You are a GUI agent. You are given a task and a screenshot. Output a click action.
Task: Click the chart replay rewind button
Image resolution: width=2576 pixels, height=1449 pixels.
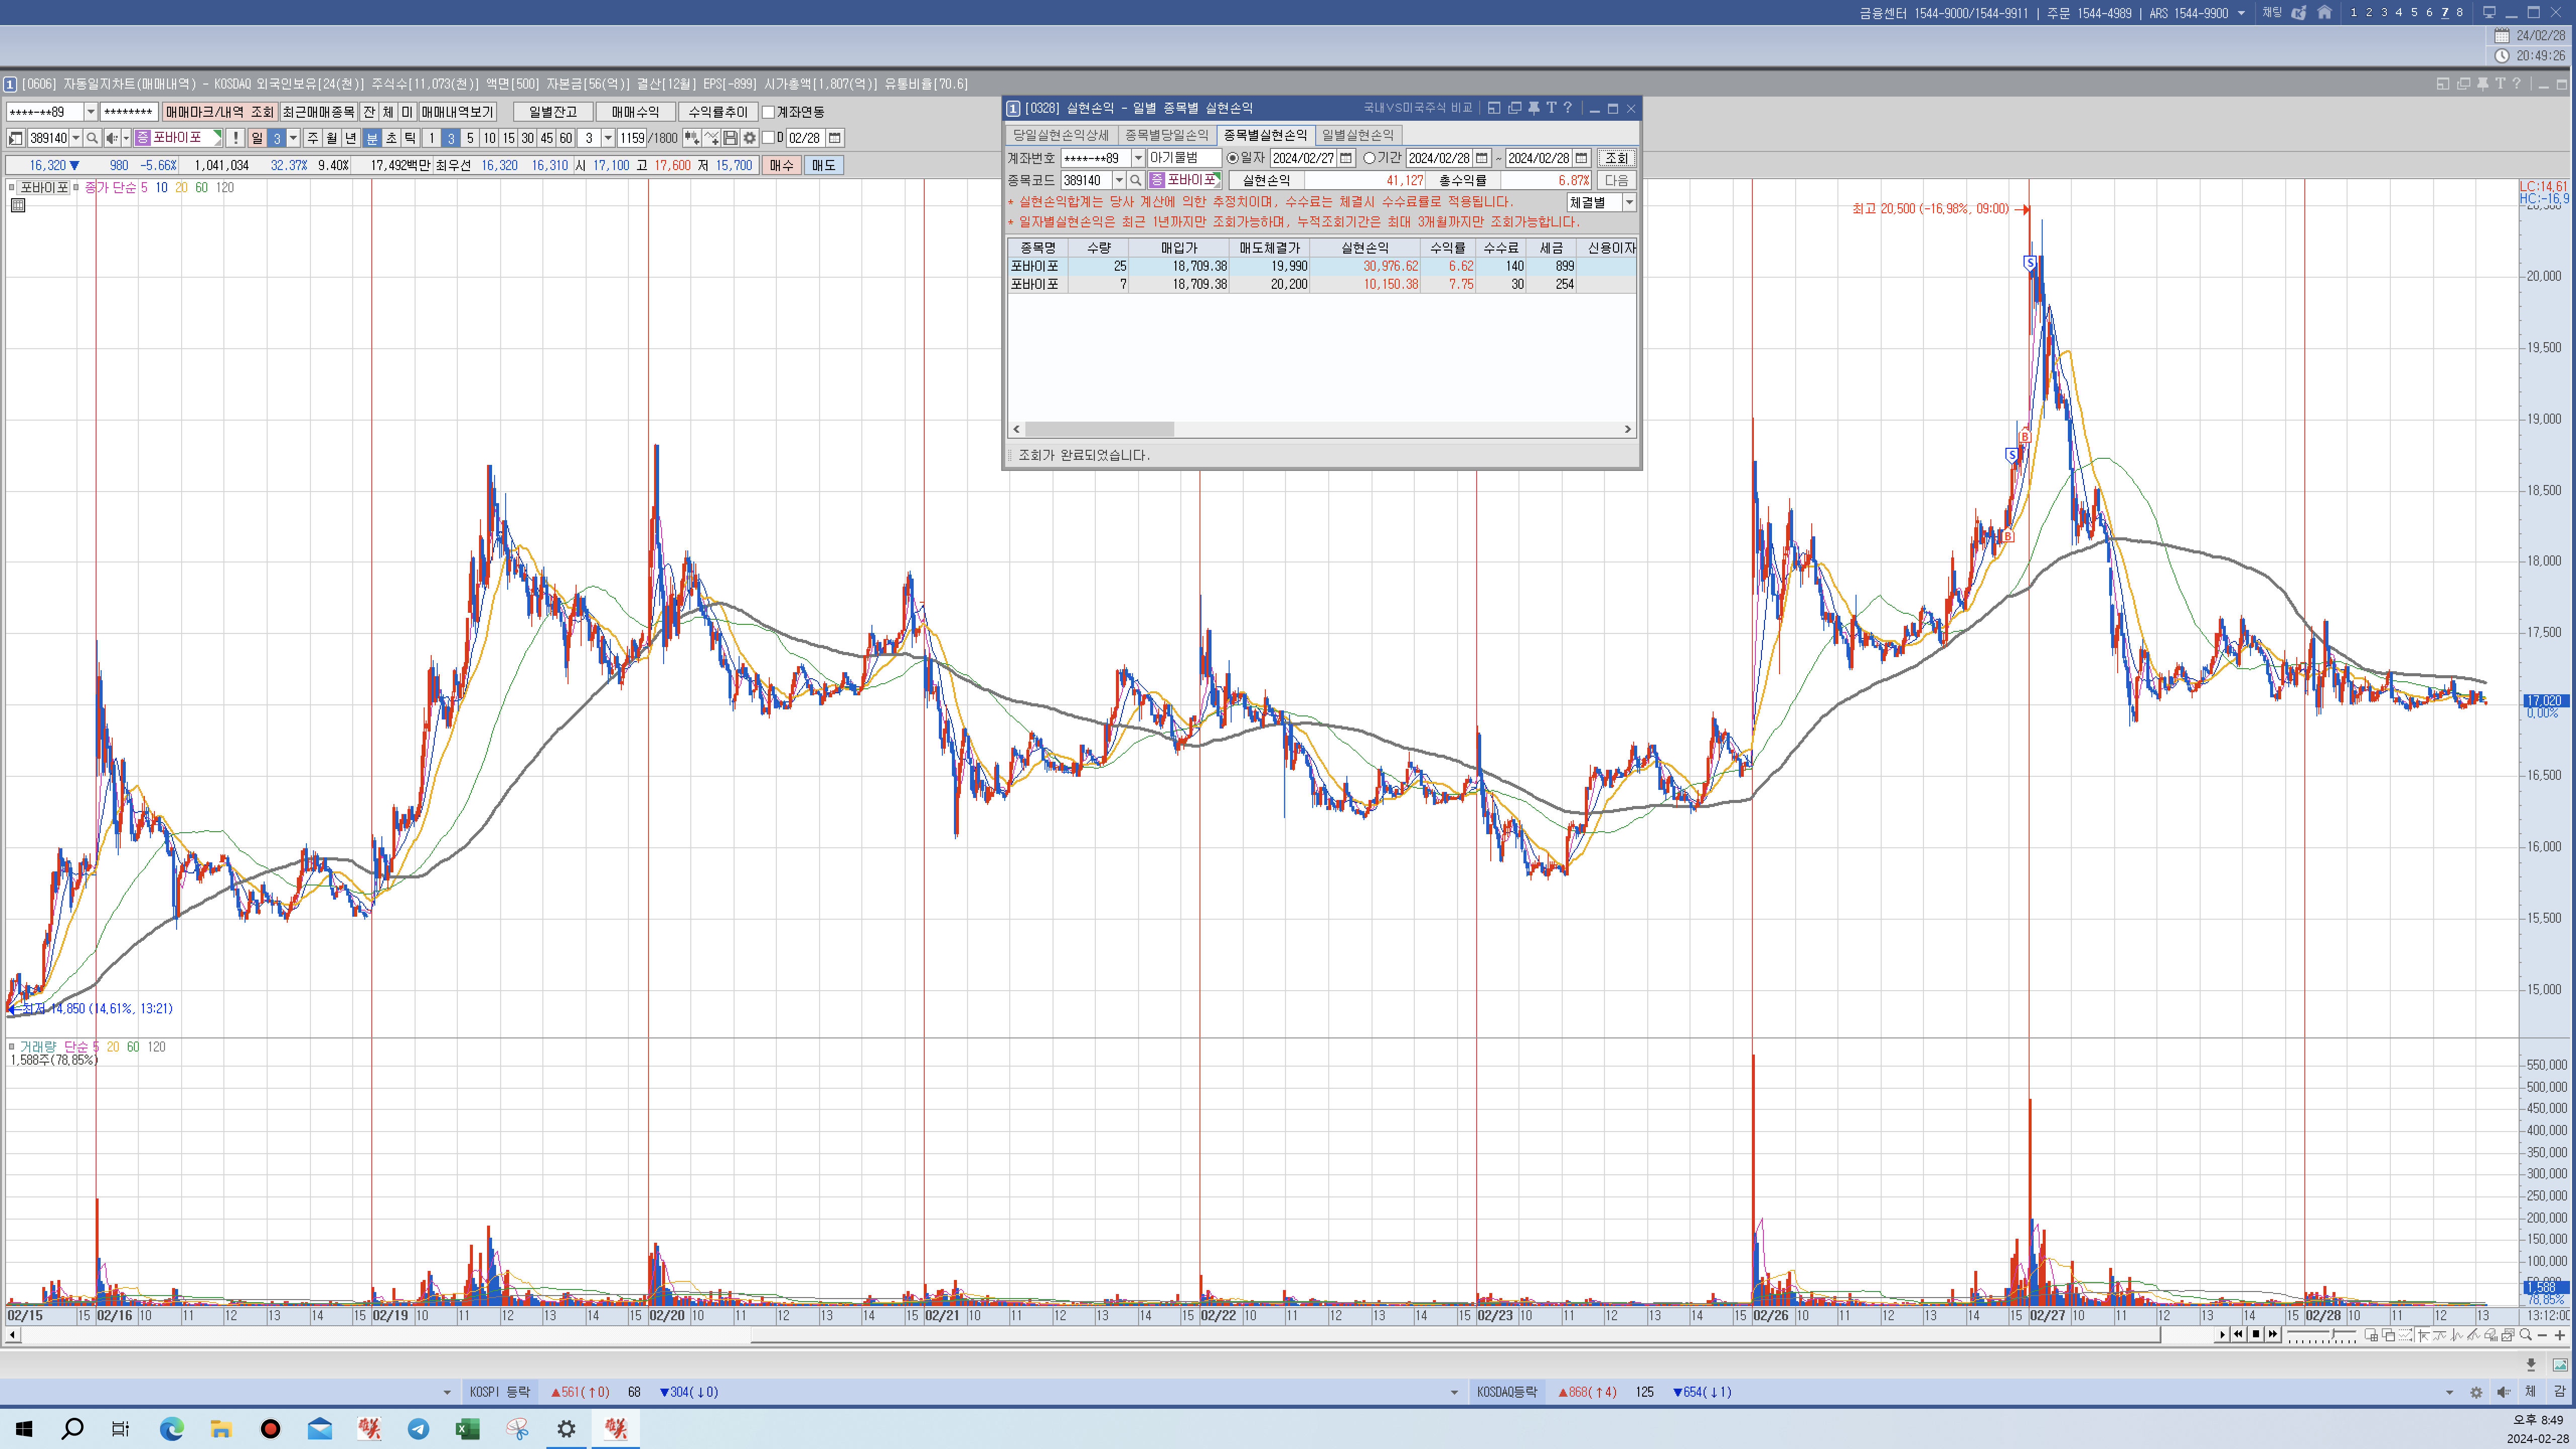(2239, 1335)
